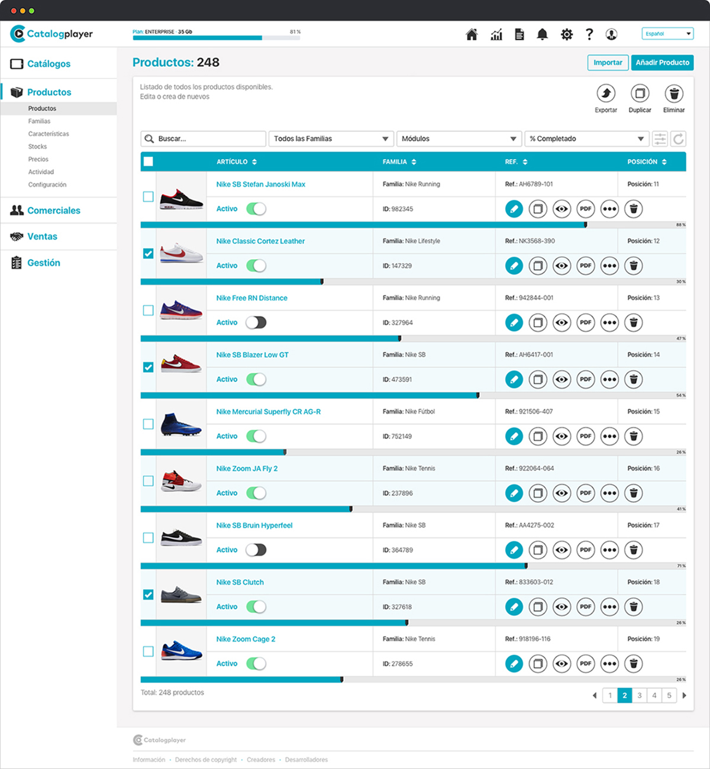Delete Nike Zoom Cage 2 row
Viewport: 710px width, 769px height.
634,663
